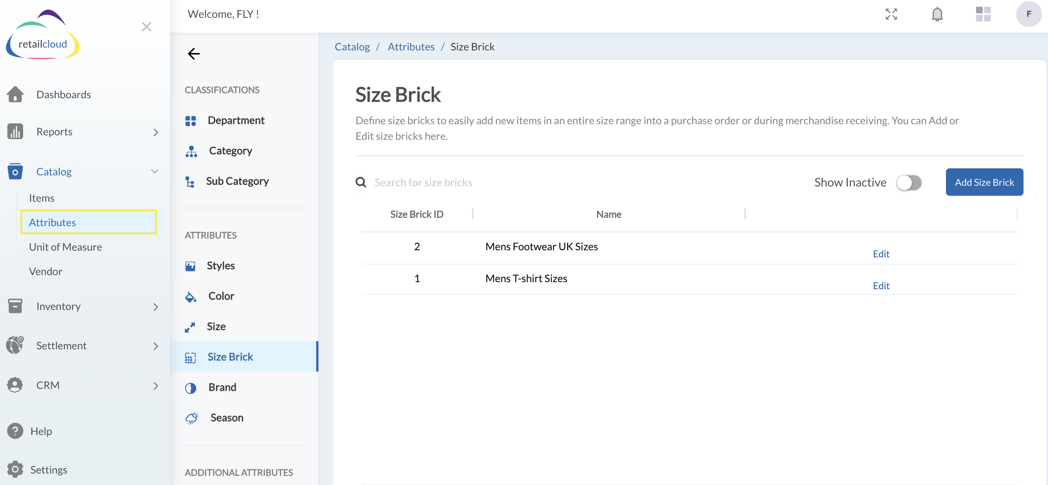Click the Reports bar chart icon
This screenshot has height=485, width=1048.
tap(15, 131)
